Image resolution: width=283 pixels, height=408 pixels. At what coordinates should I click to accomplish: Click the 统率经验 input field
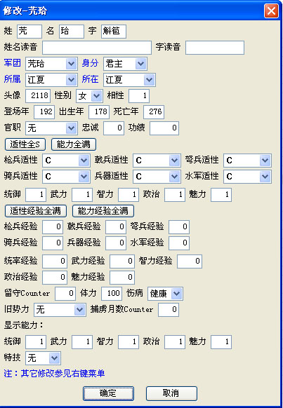[x=55, y=261]
